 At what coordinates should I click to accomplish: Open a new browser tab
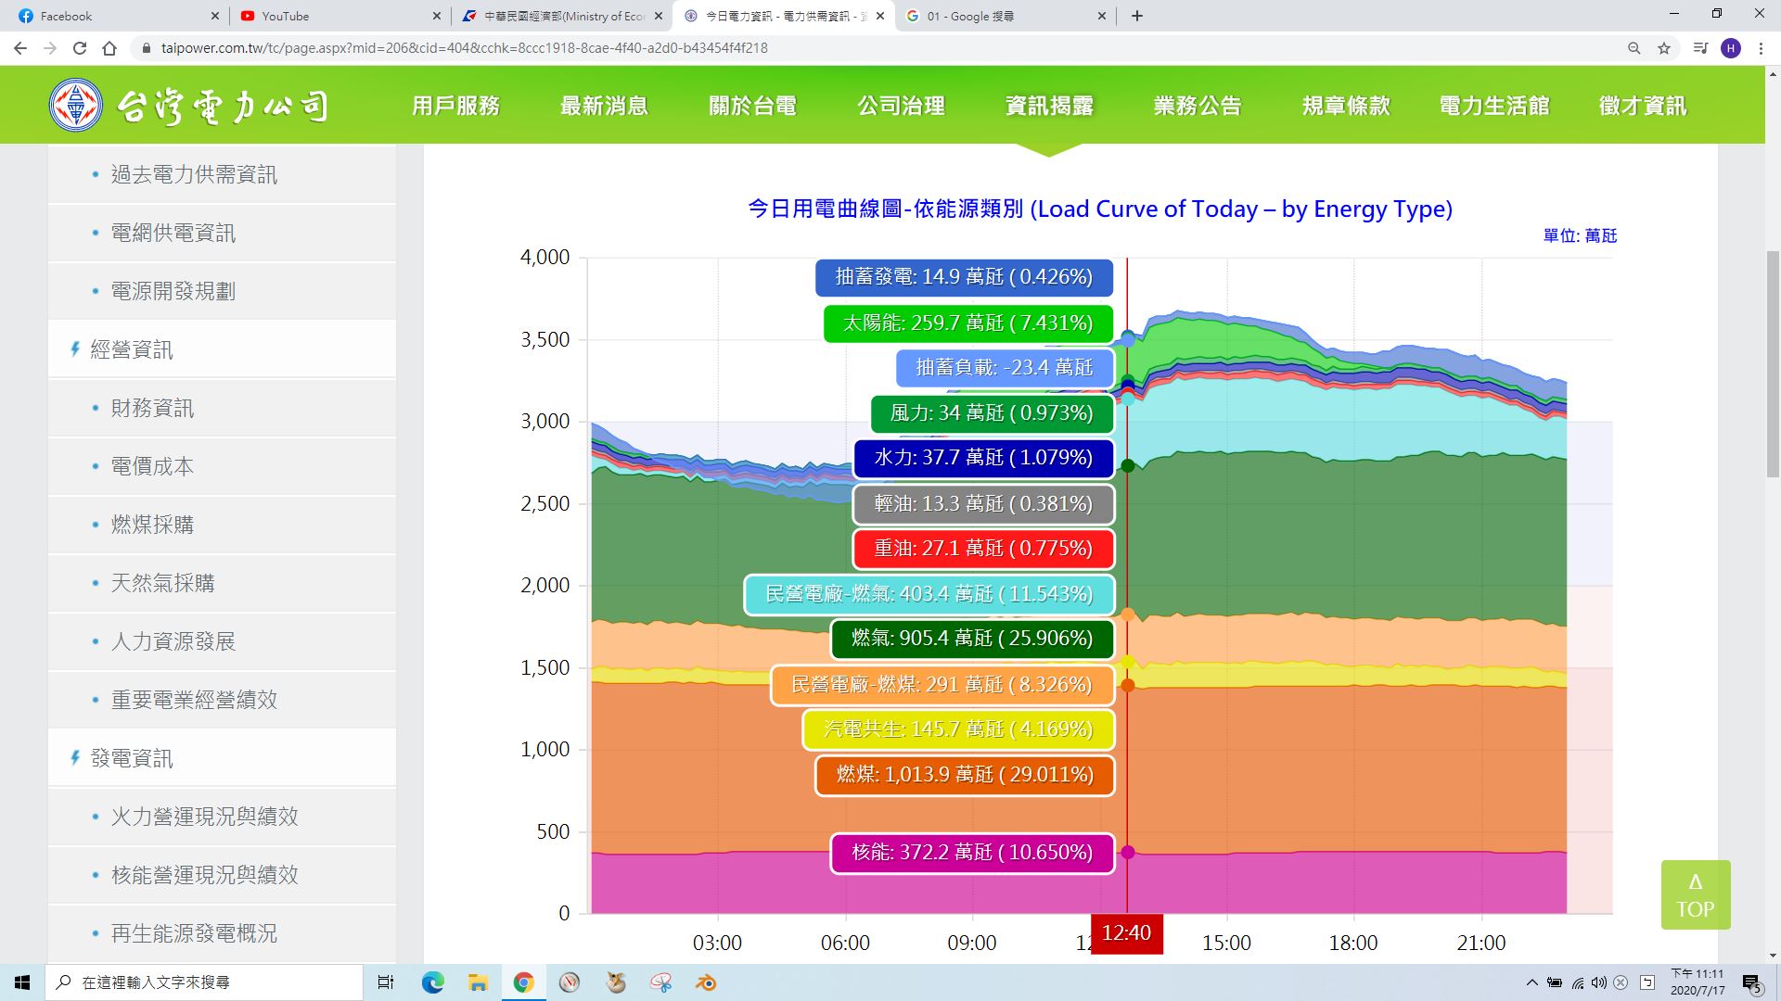1137,16
